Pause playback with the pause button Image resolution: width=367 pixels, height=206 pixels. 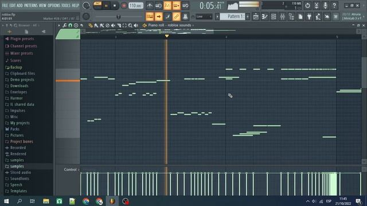pyautogui.click(x=106, y=6)
